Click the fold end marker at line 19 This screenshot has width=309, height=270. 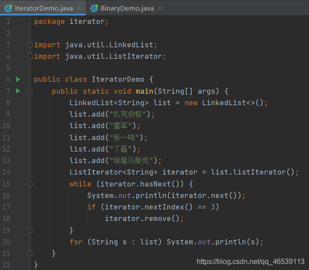click(30, 230)
